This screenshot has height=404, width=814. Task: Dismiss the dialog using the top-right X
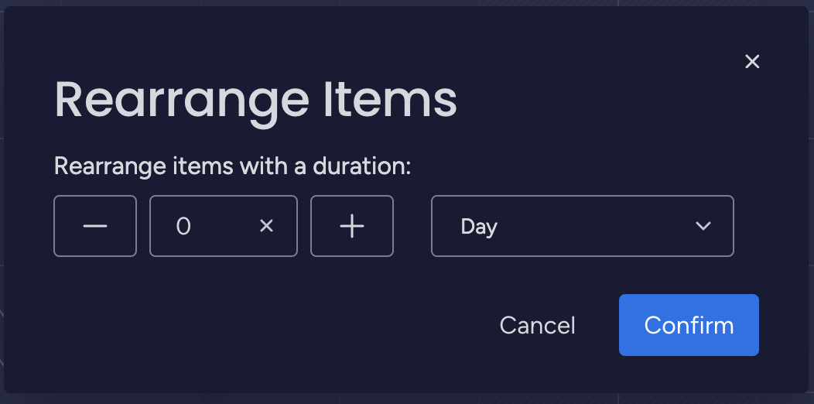(x=752, y=62)
